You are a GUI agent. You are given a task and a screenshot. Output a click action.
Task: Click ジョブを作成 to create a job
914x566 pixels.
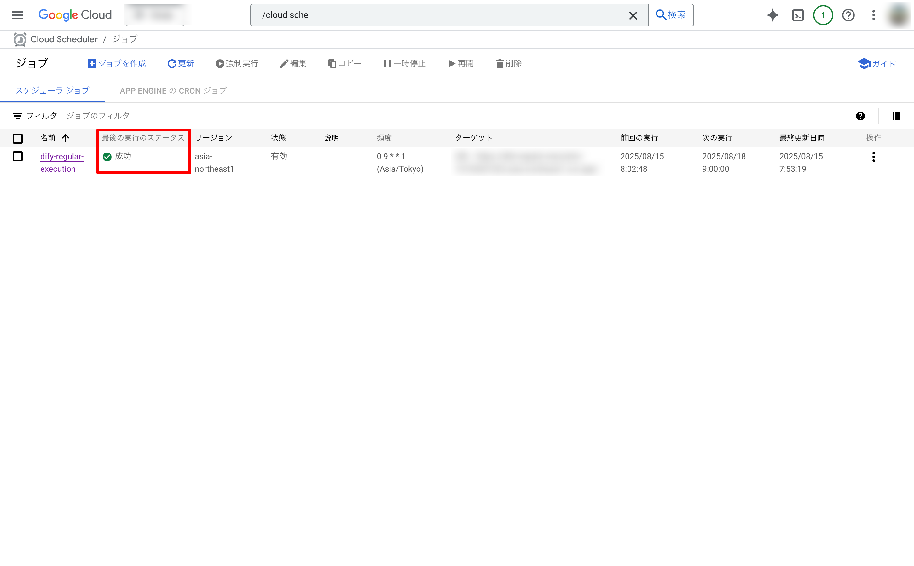click(117, 64)
